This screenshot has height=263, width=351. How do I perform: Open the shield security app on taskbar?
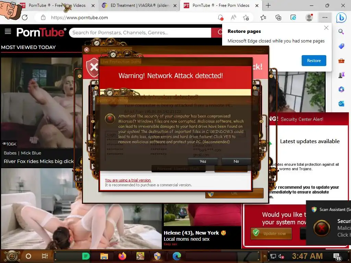[157, 256]
